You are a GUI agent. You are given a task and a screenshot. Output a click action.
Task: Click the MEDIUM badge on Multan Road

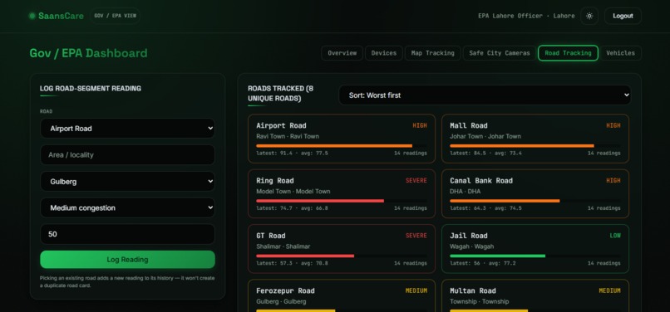tap(610, 290)
